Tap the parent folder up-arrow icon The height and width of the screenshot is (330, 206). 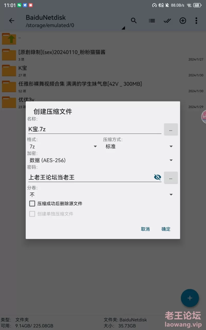click(x=9, y=39)
